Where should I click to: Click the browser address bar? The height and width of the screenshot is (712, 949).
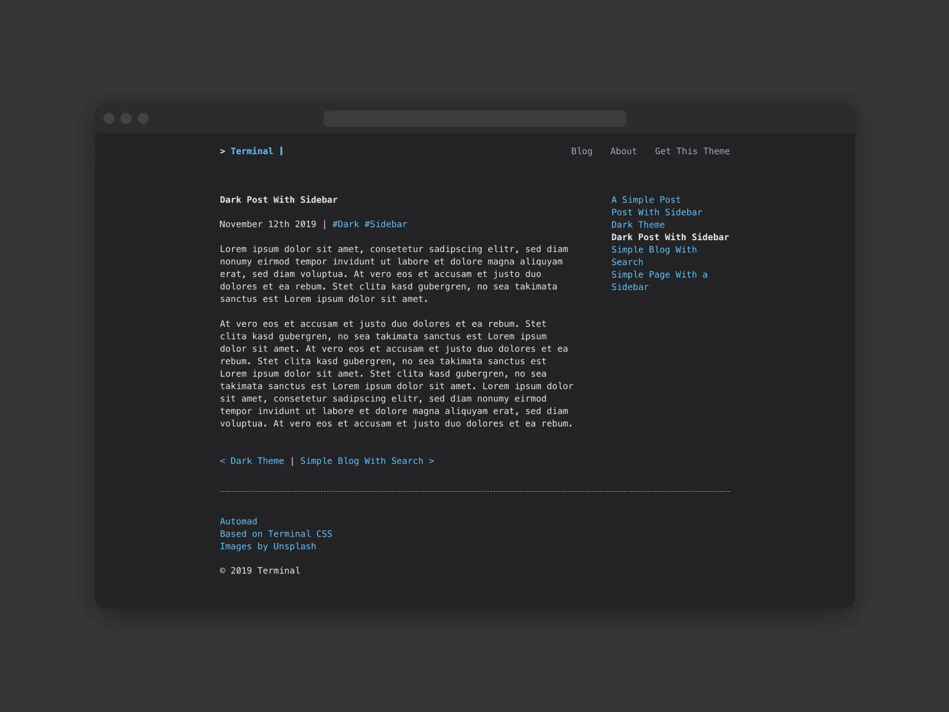[x=474, y=119]
